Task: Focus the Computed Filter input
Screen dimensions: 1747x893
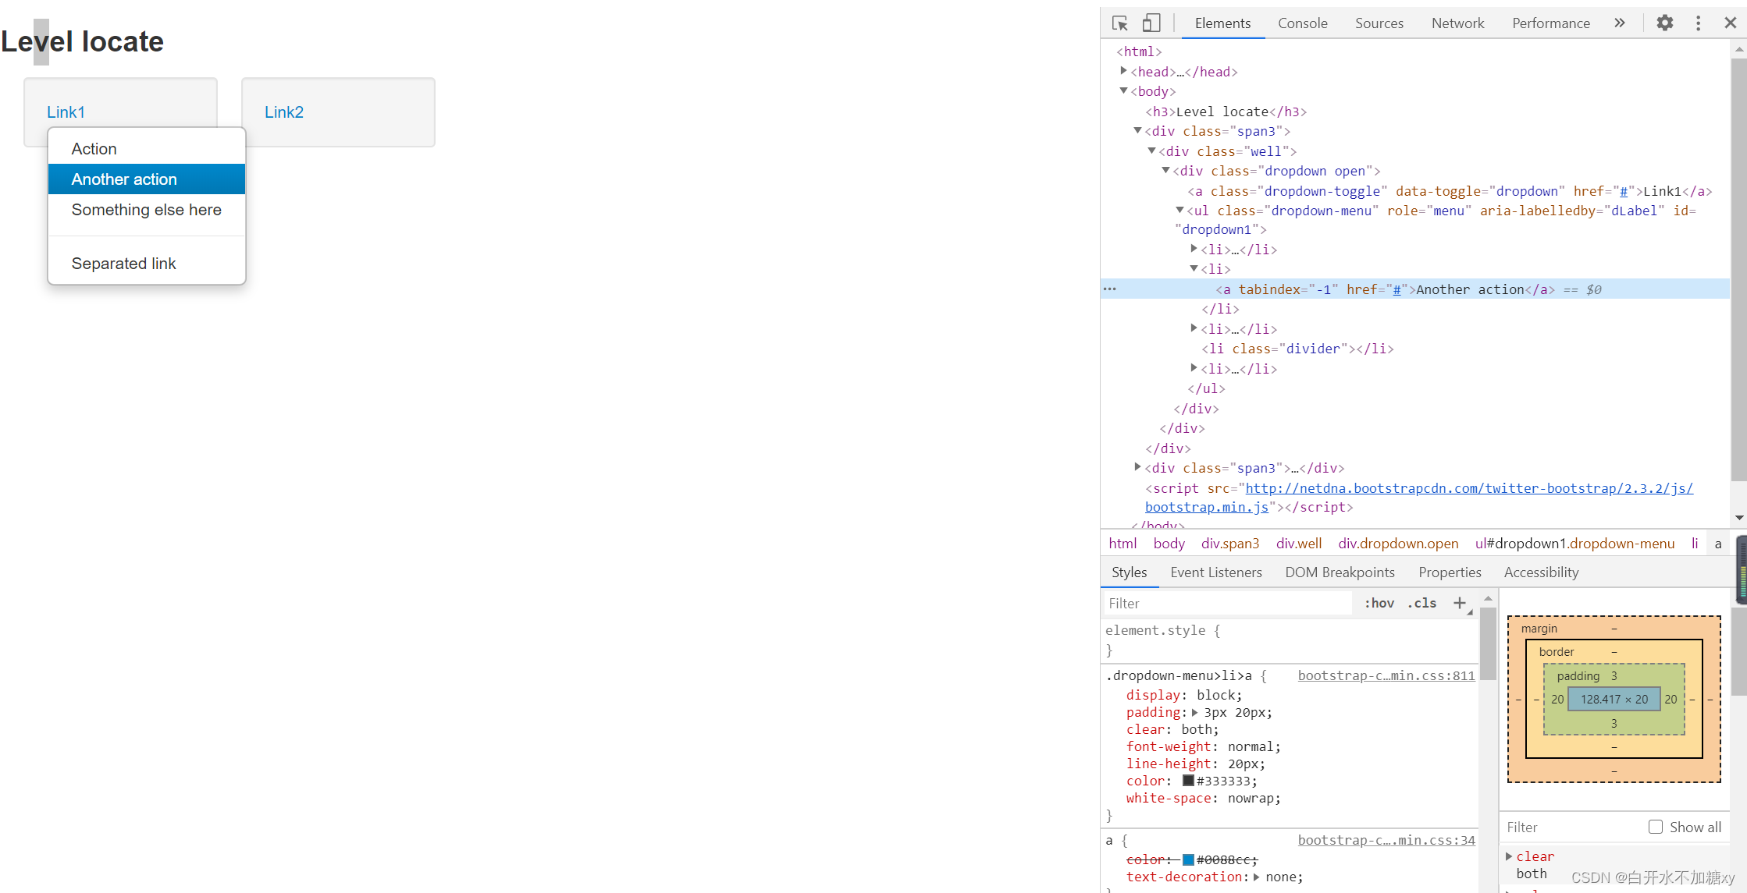Action: 1571,827
